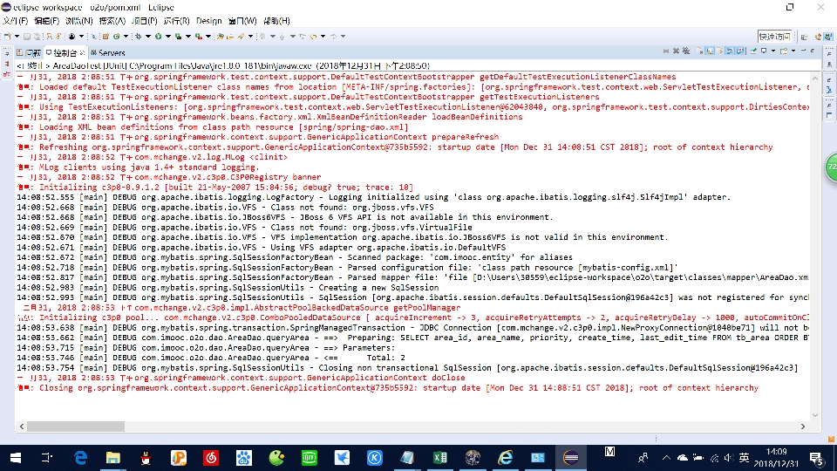Toggle Show Console on standard error change
837x471 pixels.
point(740,51)
